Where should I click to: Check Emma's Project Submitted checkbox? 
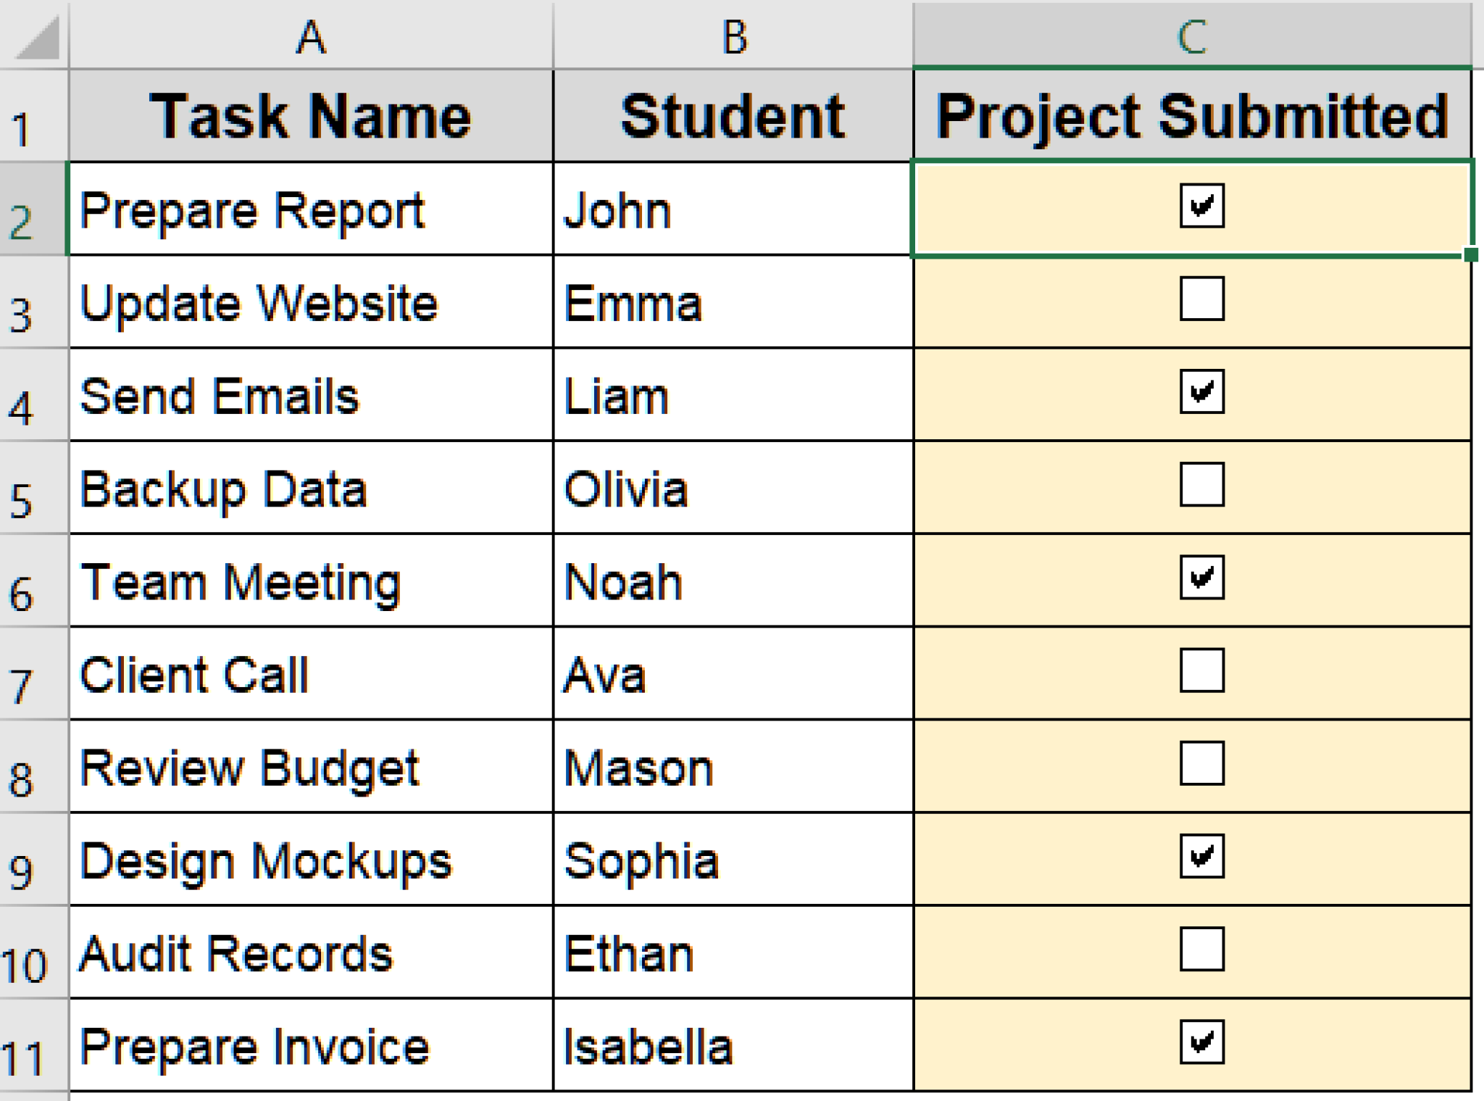click(1201, 299)
